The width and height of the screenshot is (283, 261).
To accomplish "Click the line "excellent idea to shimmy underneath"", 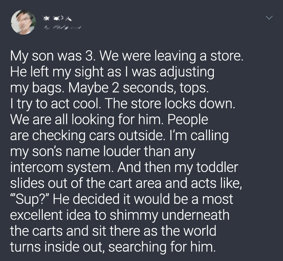I will [120, 215].
